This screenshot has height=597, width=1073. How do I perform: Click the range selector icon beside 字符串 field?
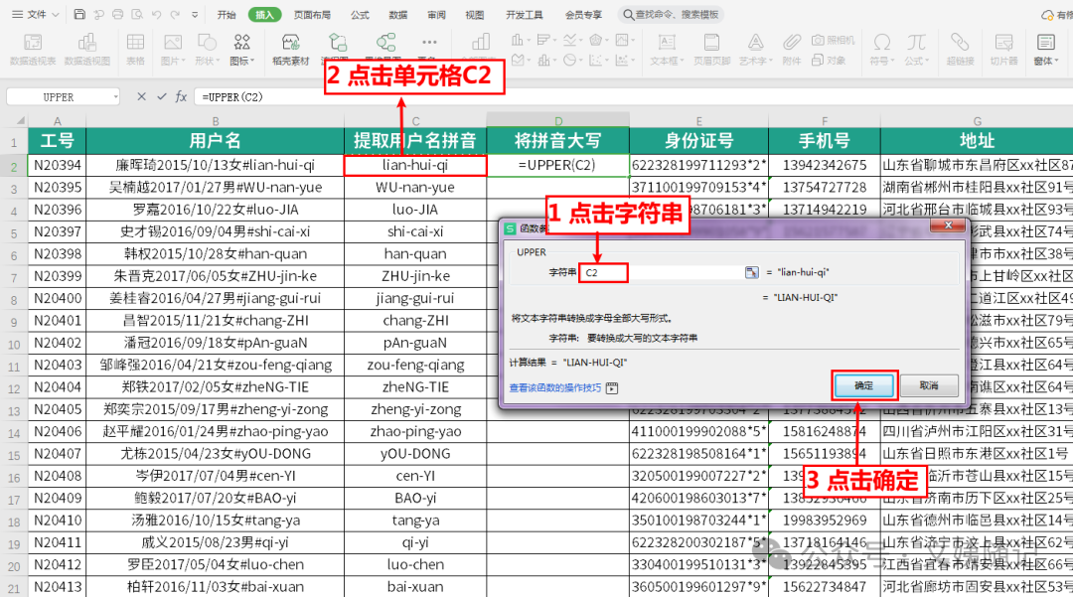751,272
